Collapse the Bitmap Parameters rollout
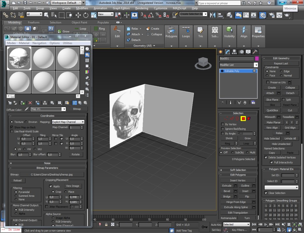The width and height of the screenshot is (304, 233). coord(47,168)
